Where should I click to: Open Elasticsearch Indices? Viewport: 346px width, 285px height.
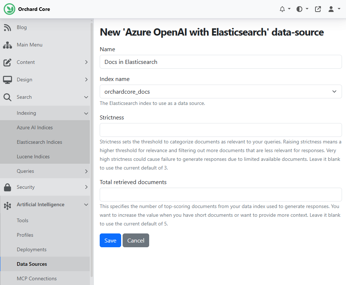pos(39,142)
